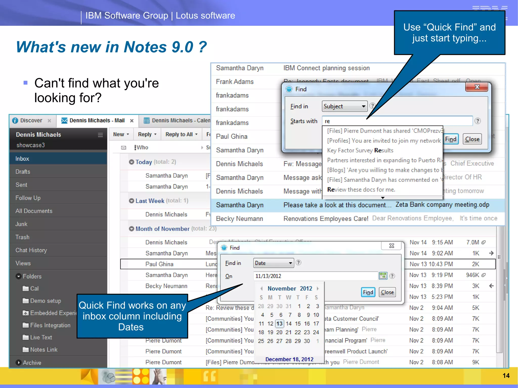Choose suggestion 'Review these docs for me.'
Image resolution: width=518 pixels, height=388 pixels.
(x=361, y=190)
